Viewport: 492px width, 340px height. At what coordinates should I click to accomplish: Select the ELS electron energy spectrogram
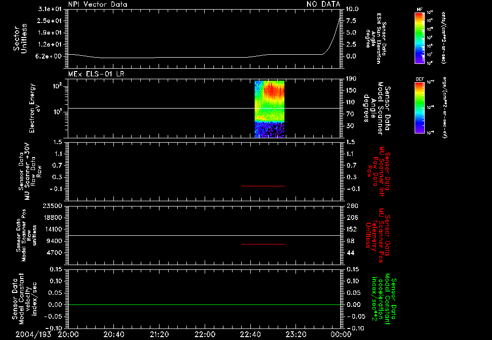269,109
